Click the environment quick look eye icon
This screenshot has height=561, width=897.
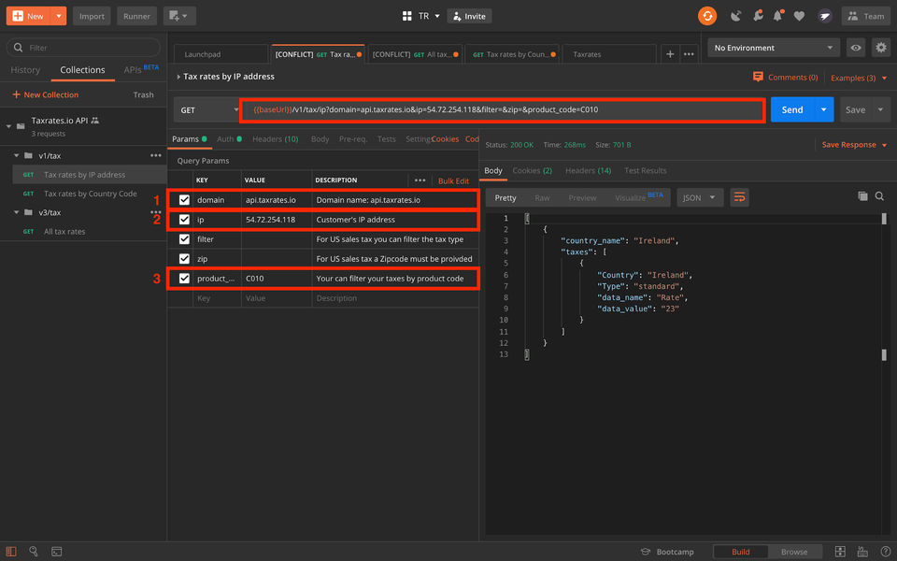(856, 48)
